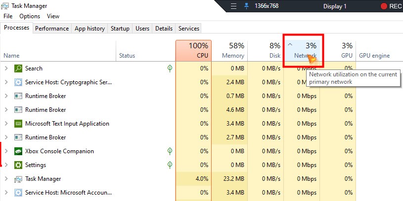Click the red REC record icon

tap(384, 6)
